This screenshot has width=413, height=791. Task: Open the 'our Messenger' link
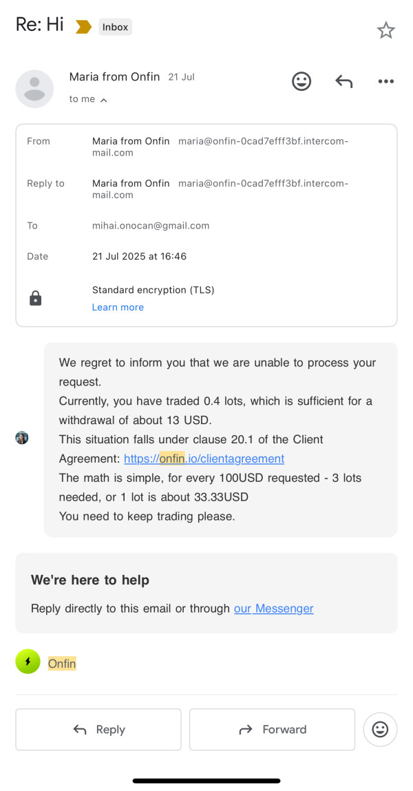(273, 609)
